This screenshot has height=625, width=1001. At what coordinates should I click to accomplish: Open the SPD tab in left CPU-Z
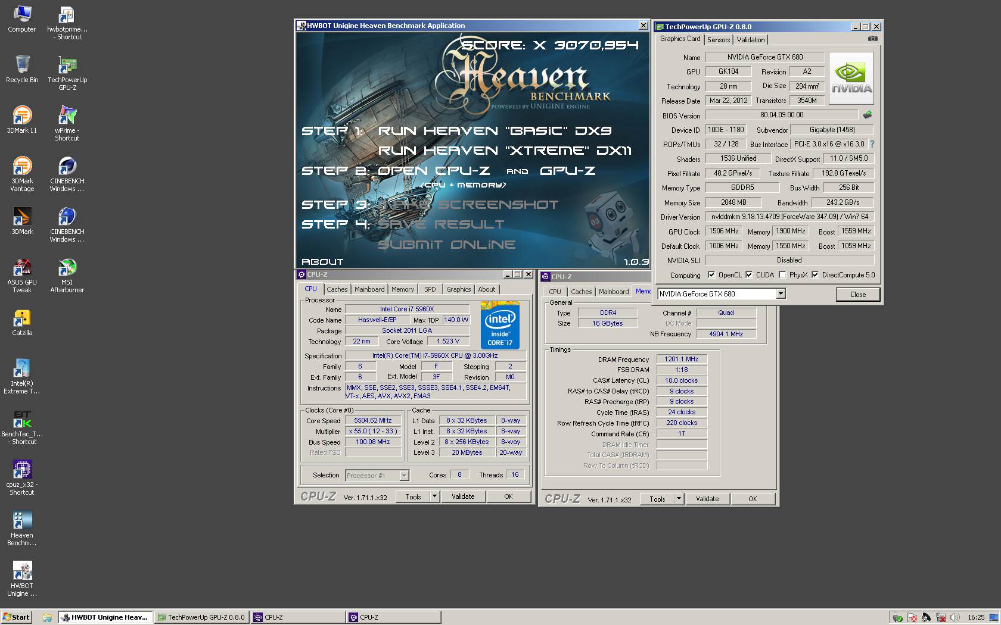point(430,289)
